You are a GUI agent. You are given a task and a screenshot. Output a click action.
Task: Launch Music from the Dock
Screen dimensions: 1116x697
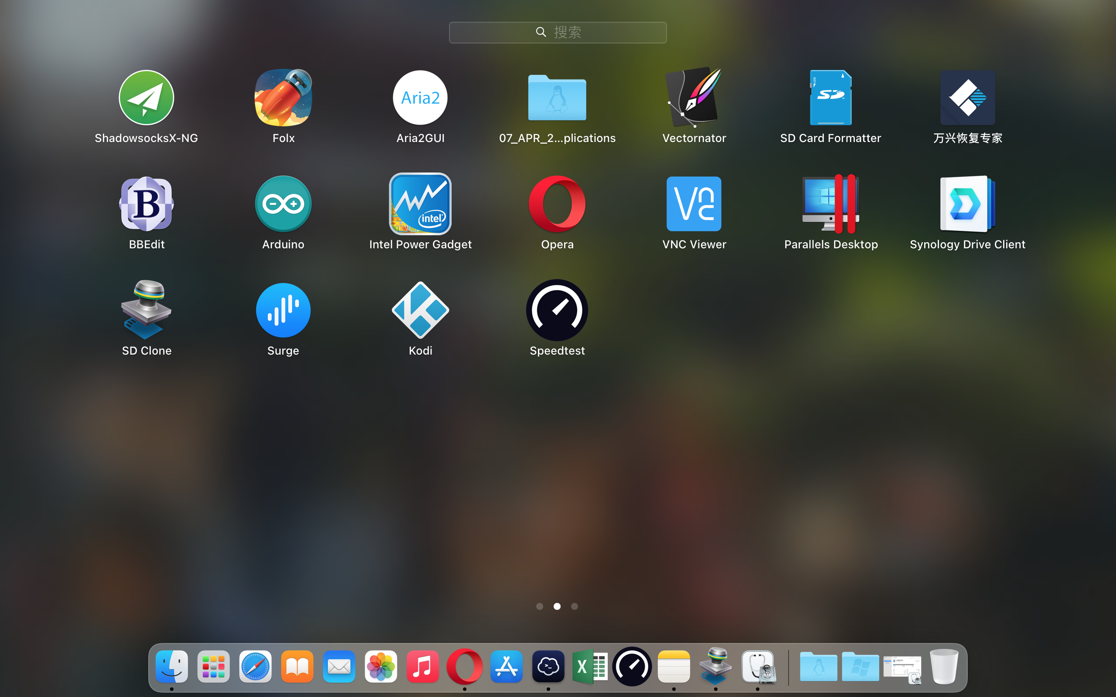[422, 667]
